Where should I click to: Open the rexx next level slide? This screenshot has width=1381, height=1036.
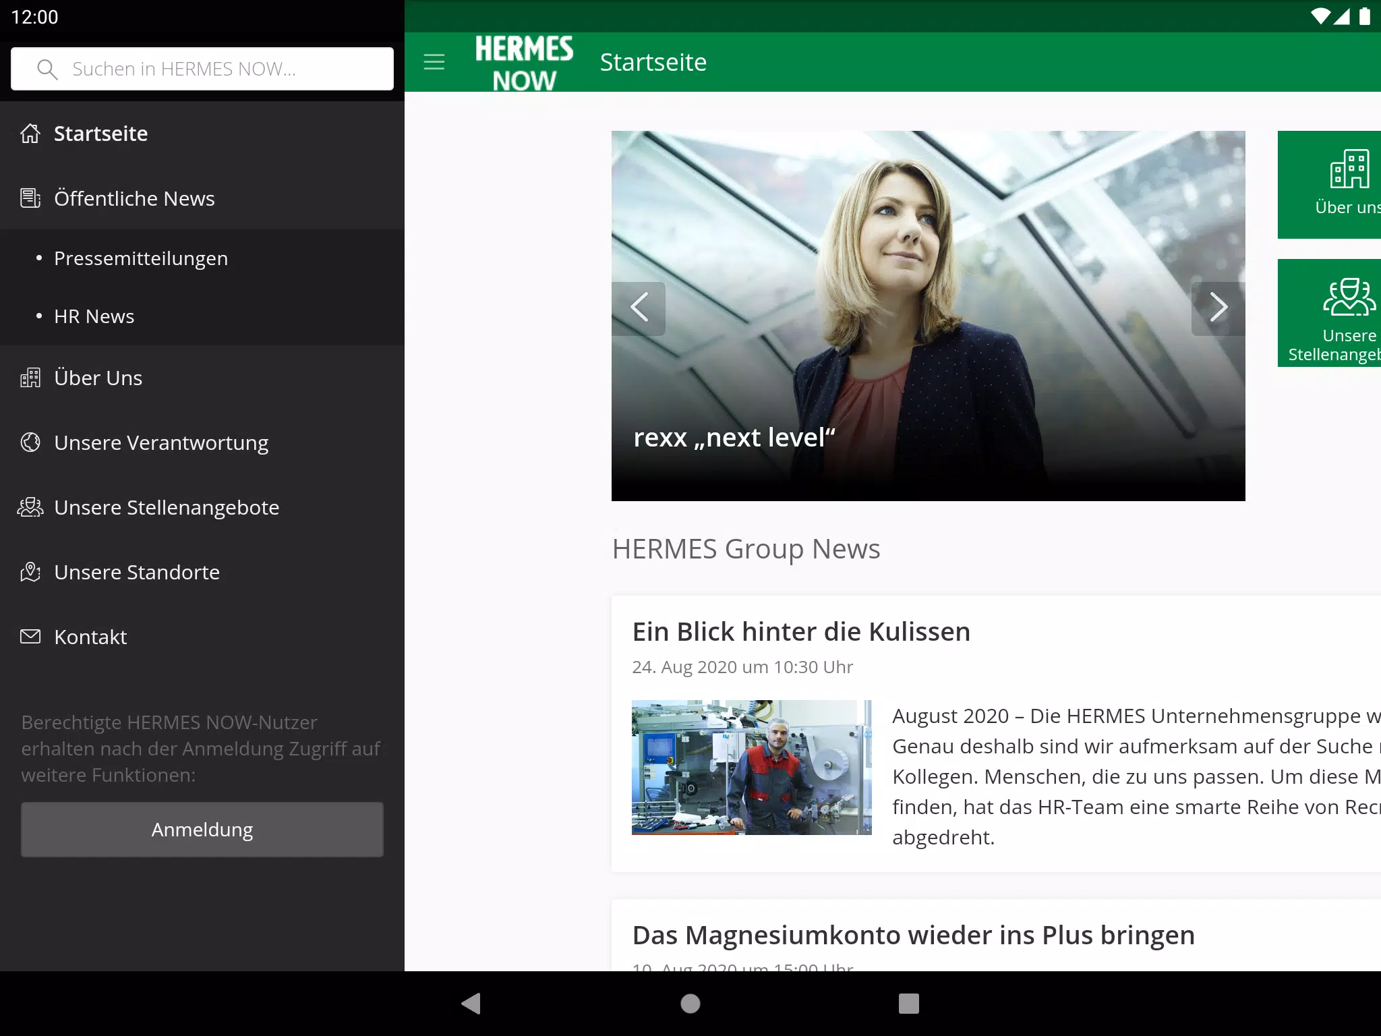pyautogui.click(x=929, y=316)
